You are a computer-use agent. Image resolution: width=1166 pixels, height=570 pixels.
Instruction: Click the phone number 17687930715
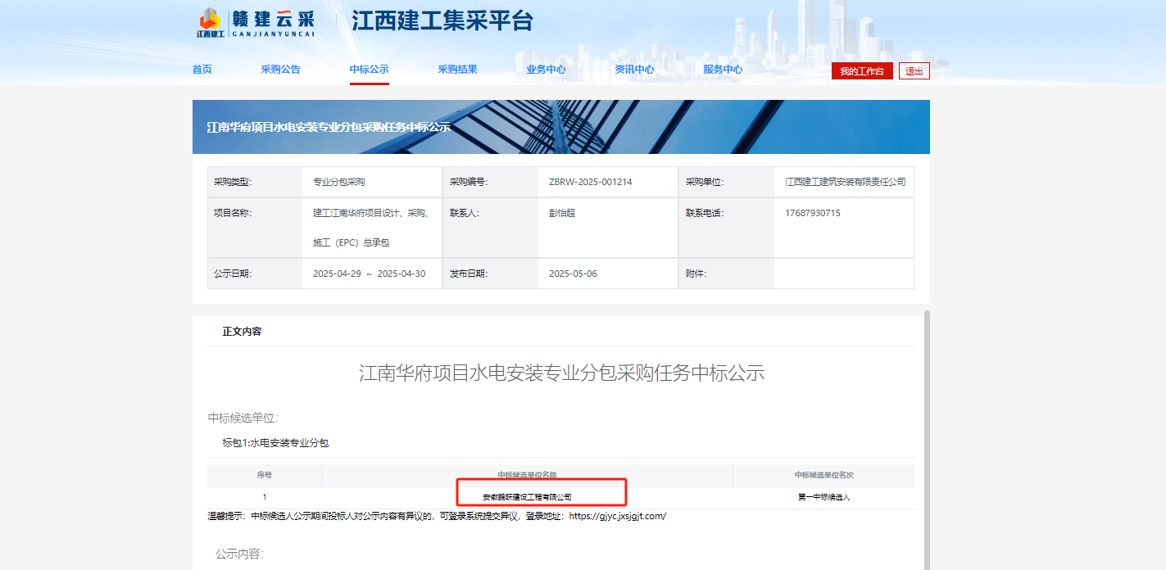[813, 213]
